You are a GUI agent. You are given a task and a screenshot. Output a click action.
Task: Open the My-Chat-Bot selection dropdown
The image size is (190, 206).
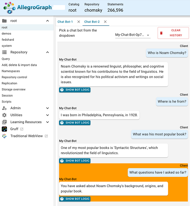[133, 35]
